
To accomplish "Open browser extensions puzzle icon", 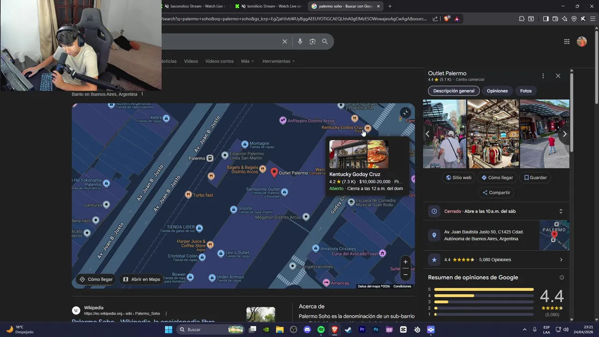I will pos(522,19).
